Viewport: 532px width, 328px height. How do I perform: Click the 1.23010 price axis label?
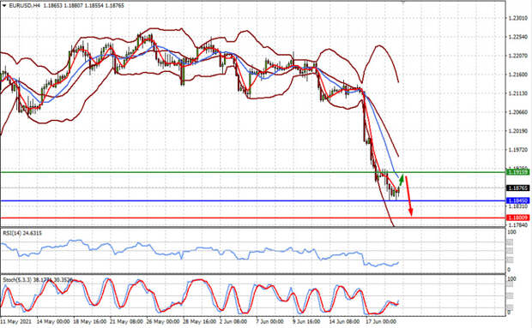click(518, 18)
